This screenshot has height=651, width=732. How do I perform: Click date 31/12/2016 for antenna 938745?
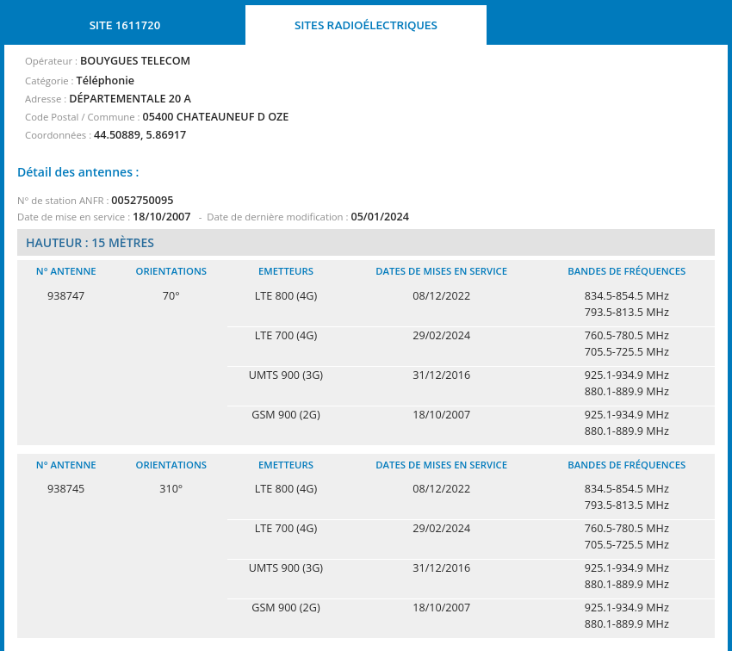[x=441, y=568]
